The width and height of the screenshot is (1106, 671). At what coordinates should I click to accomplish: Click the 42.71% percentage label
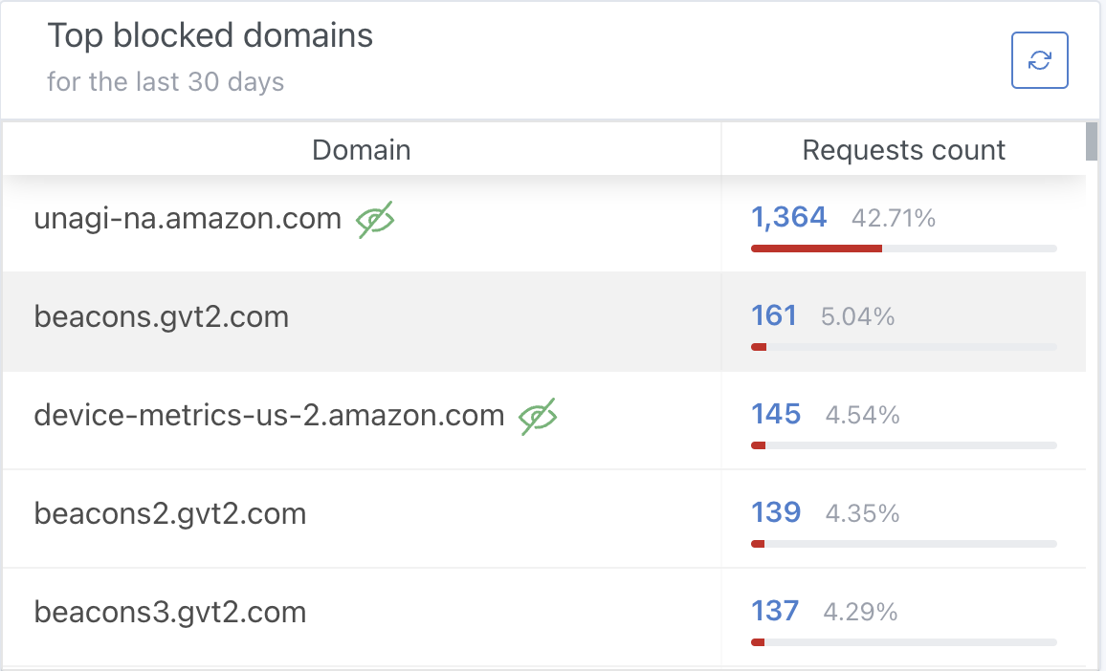pyautogui.click(x=893, y=219)
